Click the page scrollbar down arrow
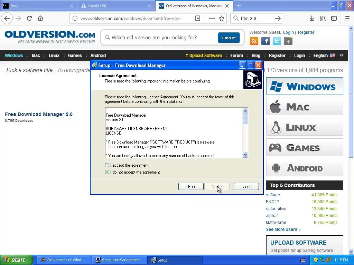Viewport: 354px width, 265px height. point(351,252)
